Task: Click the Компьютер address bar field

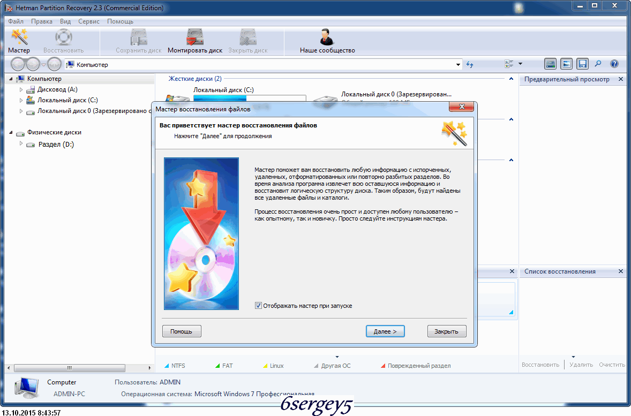Action: click(264, 64)
